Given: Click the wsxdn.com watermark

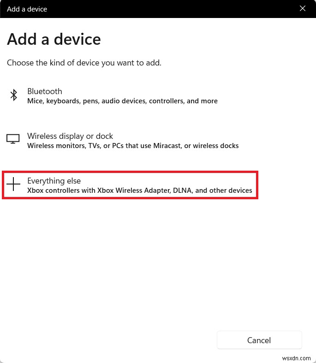Looking at the screenshot, I should tap(296, 358).
